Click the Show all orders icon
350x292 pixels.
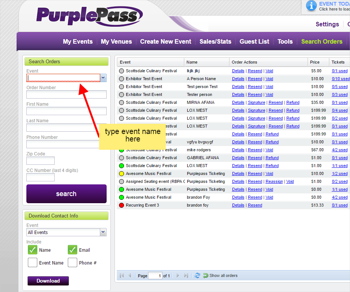coord(206,276)
